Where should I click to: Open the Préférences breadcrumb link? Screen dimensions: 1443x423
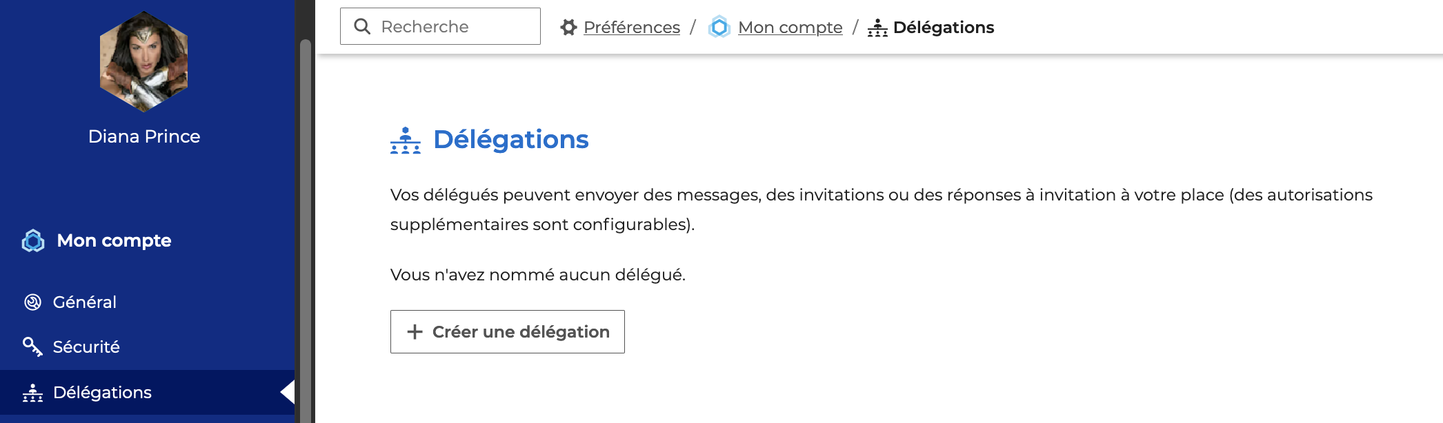pos(631,28)
